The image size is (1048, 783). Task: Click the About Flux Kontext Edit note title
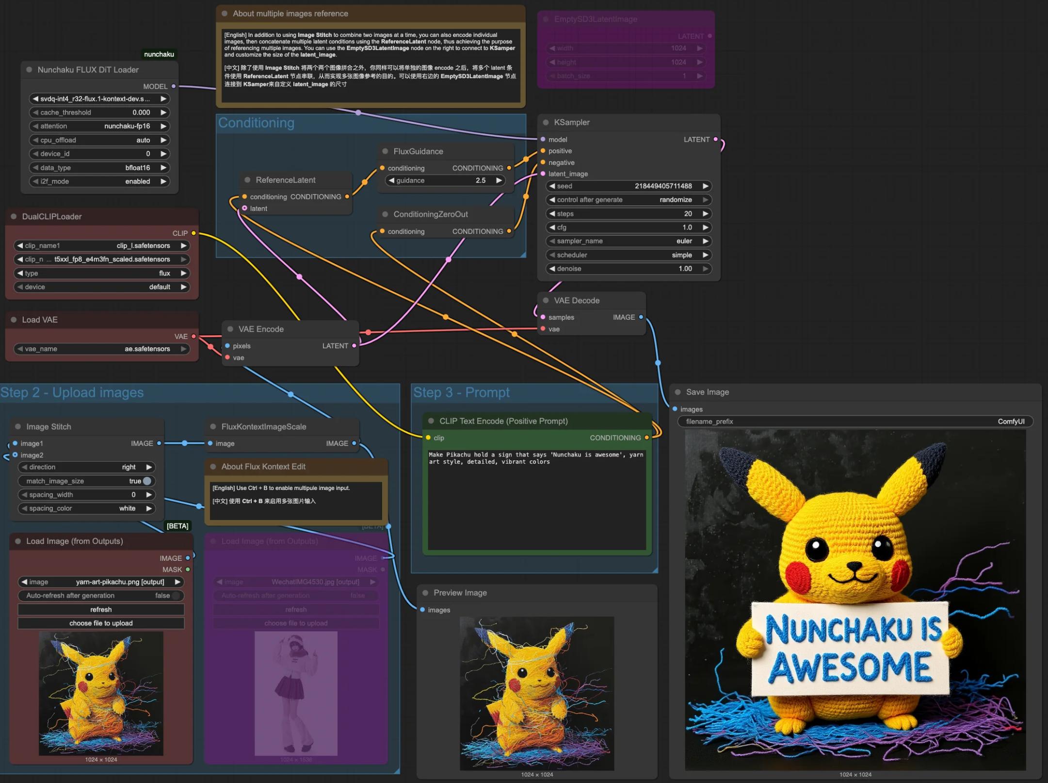(x=263, y=467)
